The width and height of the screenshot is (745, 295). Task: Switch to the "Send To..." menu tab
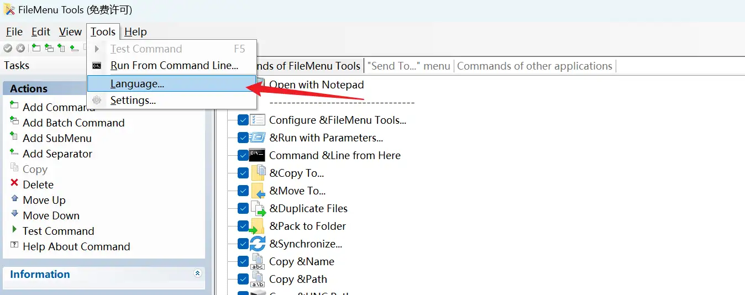[x=408, y=66]
